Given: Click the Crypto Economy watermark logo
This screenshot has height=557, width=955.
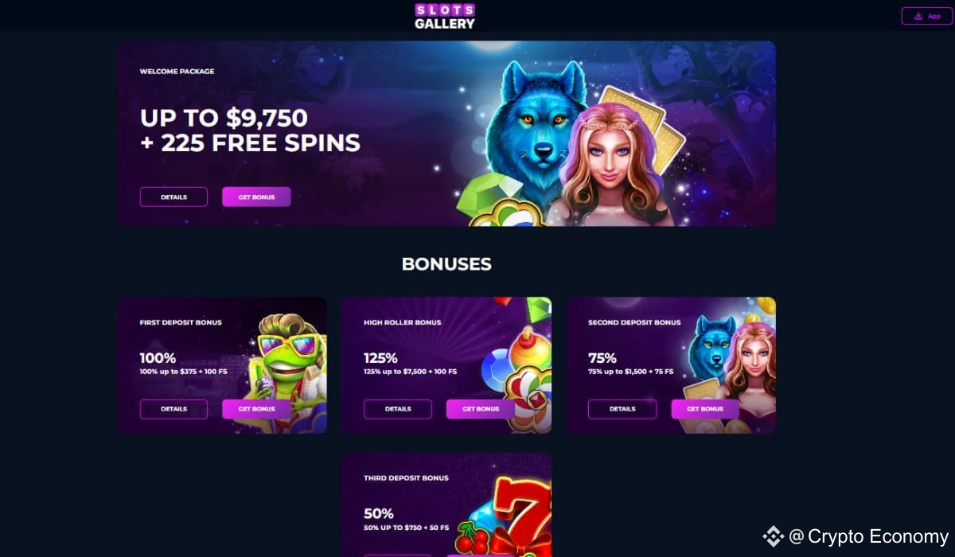Looking at the screenshot, I should pyautogui.click(x=856, y=536).
